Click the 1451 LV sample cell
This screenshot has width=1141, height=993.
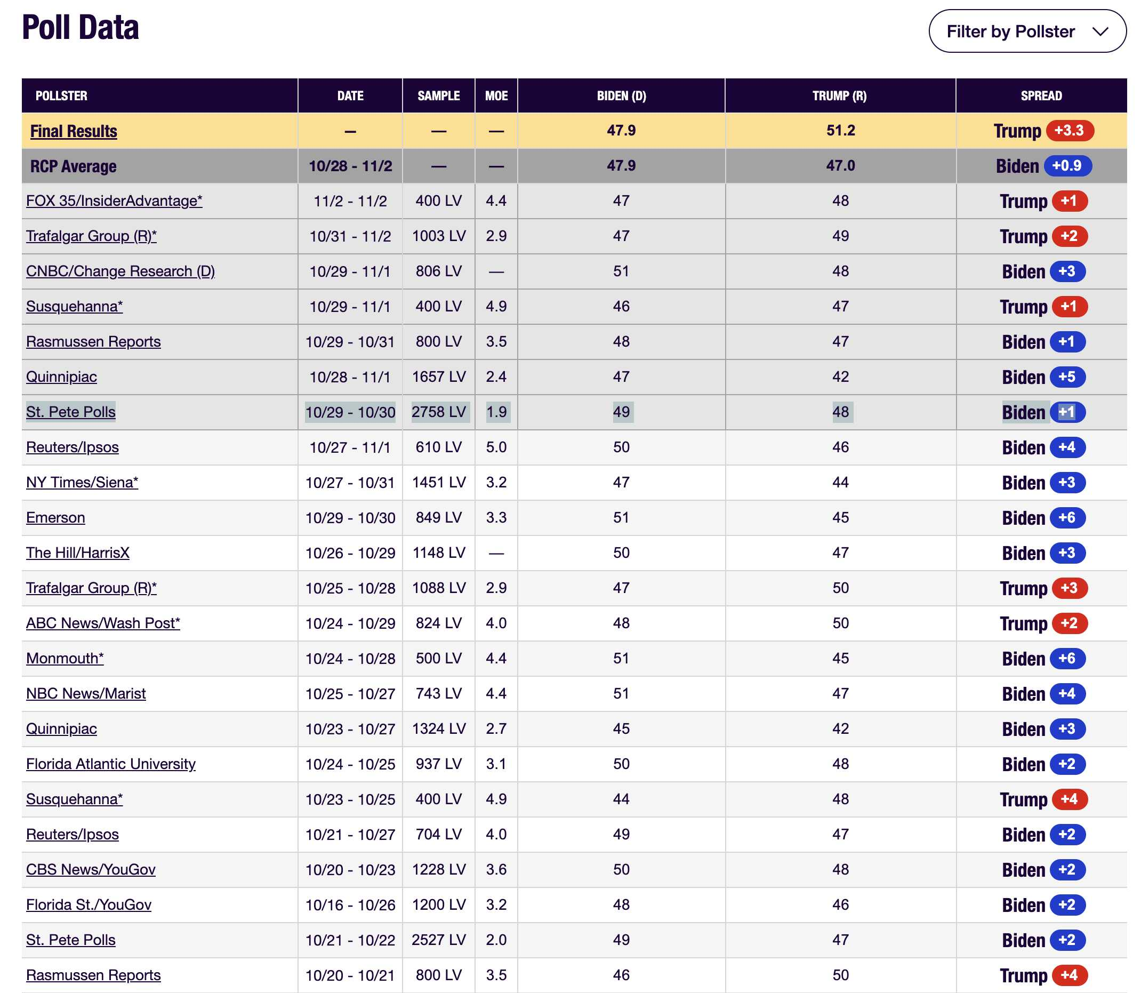coord(439,482)
